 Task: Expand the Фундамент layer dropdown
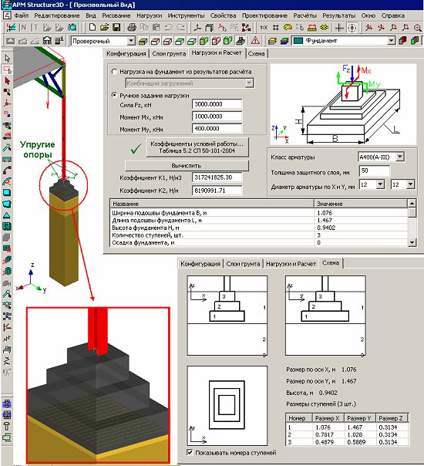[x=392, y=40]
